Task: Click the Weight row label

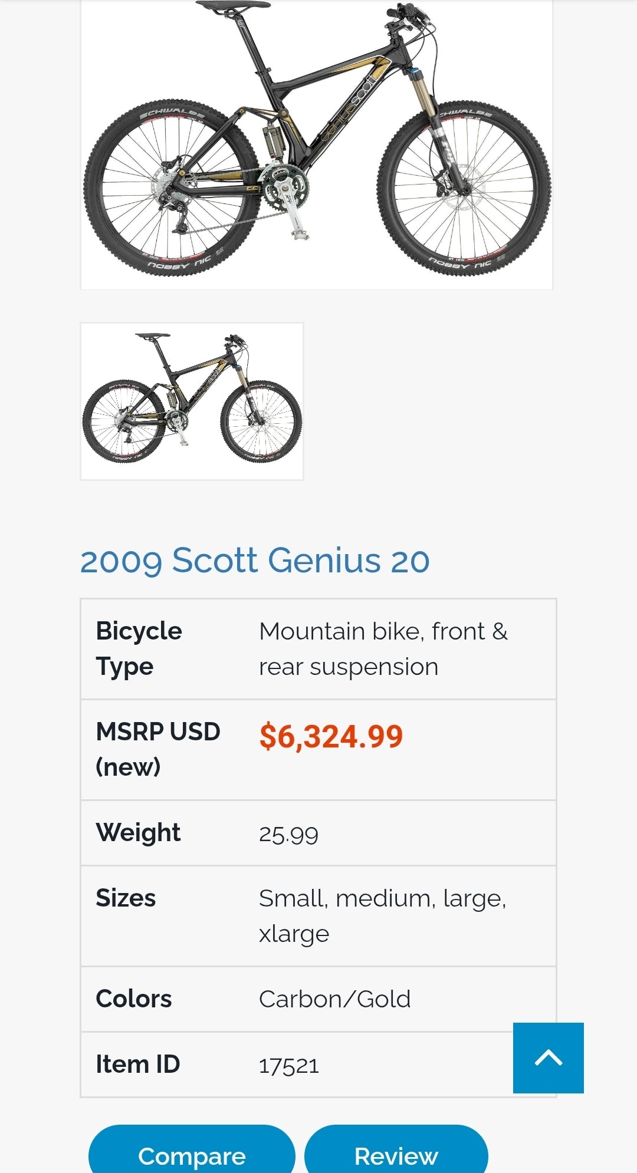Action: tap(138, 833)
